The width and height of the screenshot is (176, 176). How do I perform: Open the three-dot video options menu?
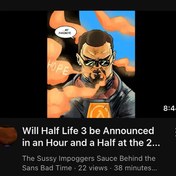click(x=175, y=132)
